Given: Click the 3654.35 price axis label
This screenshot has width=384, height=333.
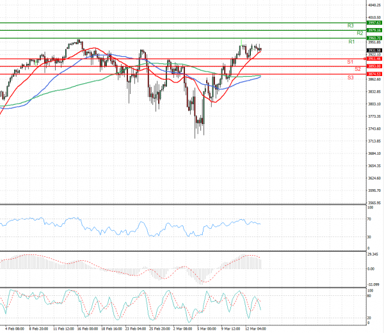Looking at the screenshot, I should 374,166.
